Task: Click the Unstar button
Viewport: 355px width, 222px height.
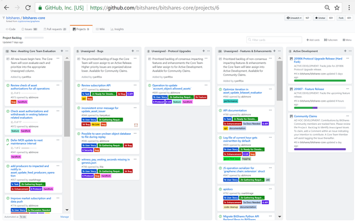Action: point(320,18)
